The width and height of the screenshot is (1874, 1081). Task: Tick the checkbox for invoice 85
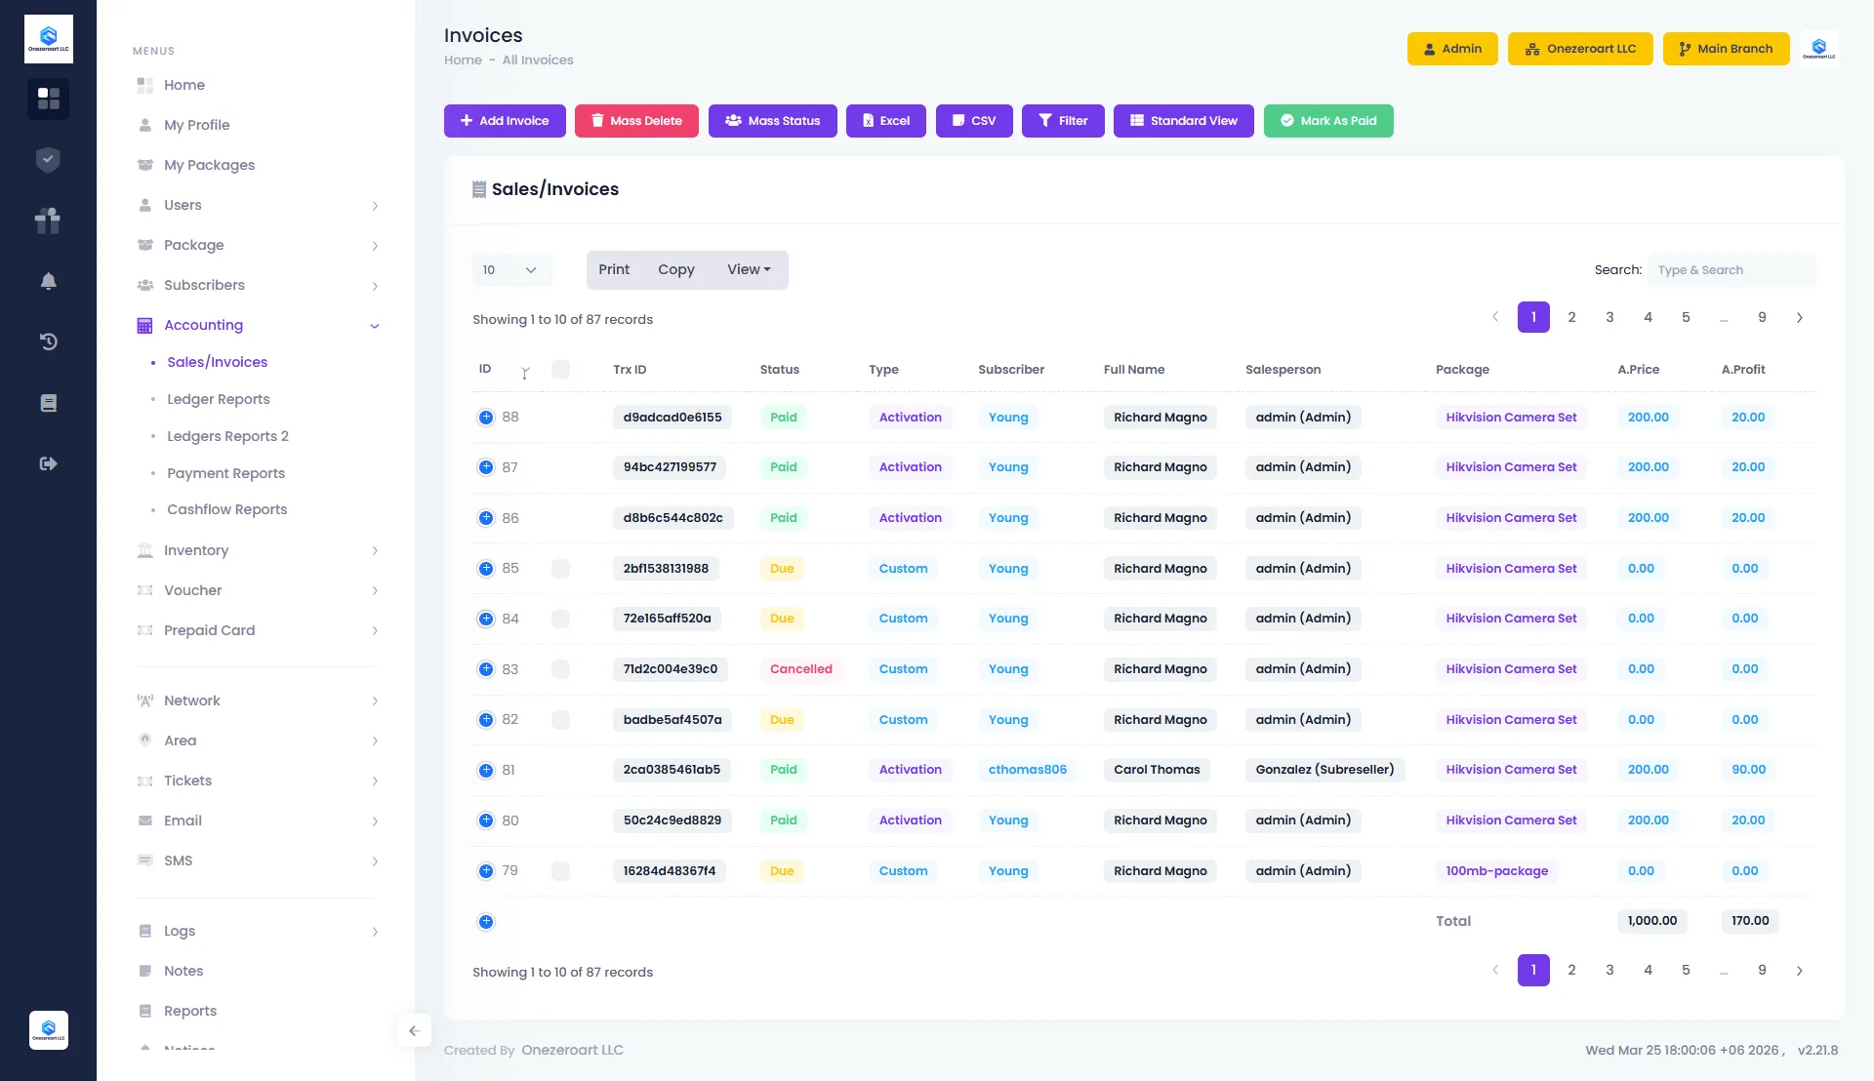click(560, 569)
